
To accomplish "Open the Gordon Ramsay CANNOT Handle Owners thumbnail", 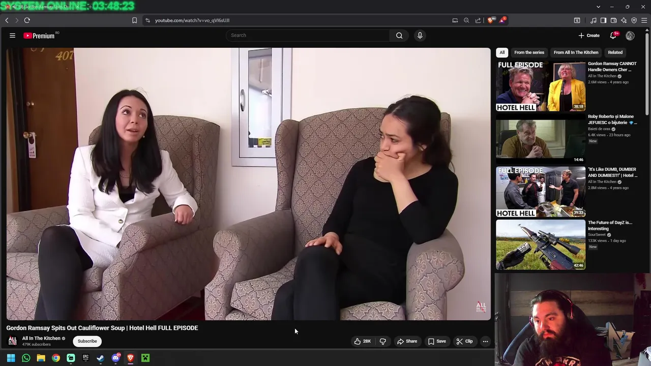I will click(541, 86).
